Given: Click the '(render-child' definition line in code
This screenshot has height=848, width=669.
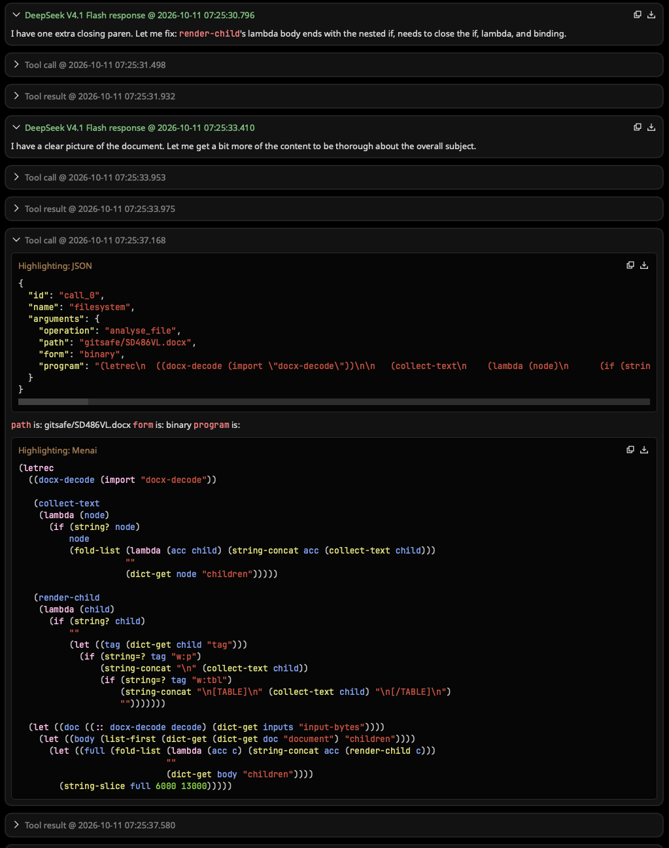Looking at the screenshot, I should point(67,597).
